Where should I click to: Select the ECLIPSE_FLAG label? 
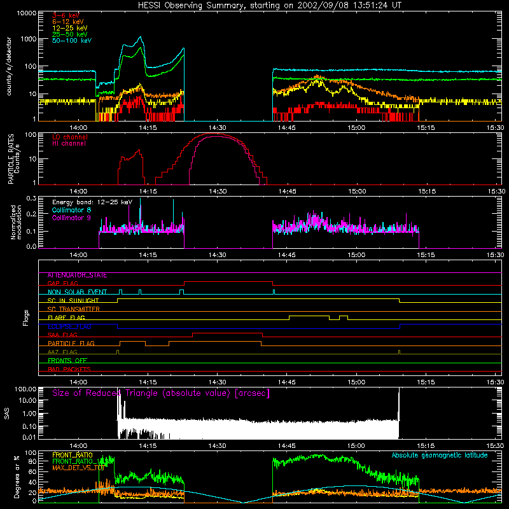69,326
